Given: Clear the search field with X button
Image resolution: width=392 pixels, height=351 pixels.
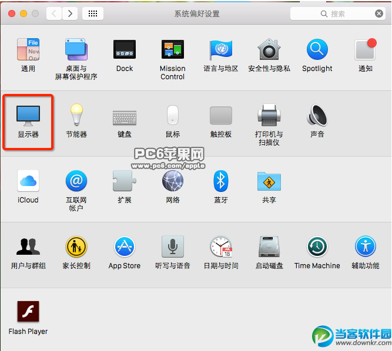Looking at the screenshot, I should click(379, 14).
